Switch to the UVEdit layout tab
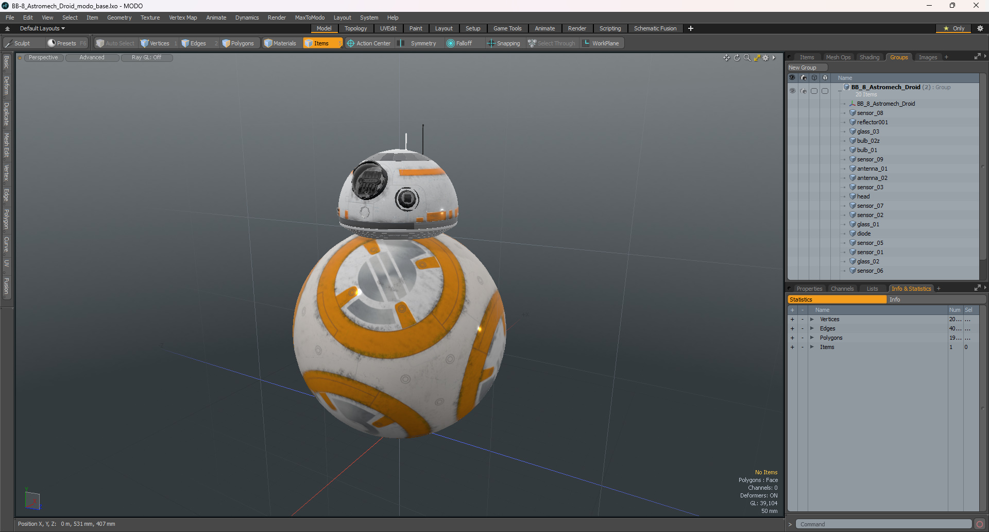The height and width of the screenshot is (532, 989). (388, 28)
